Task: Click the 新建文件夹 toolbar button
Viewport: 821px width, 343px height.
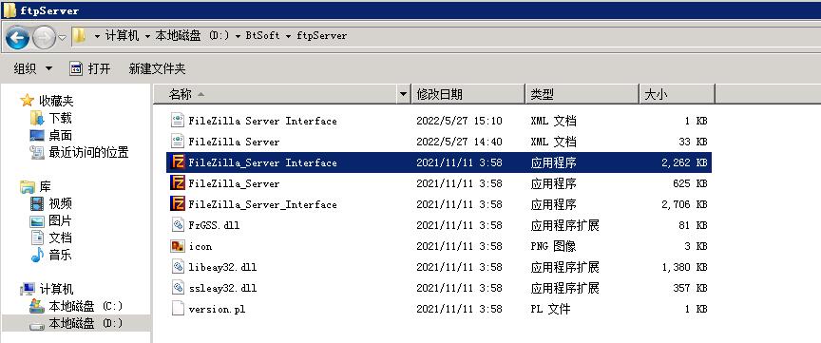Action: (157, 68)
